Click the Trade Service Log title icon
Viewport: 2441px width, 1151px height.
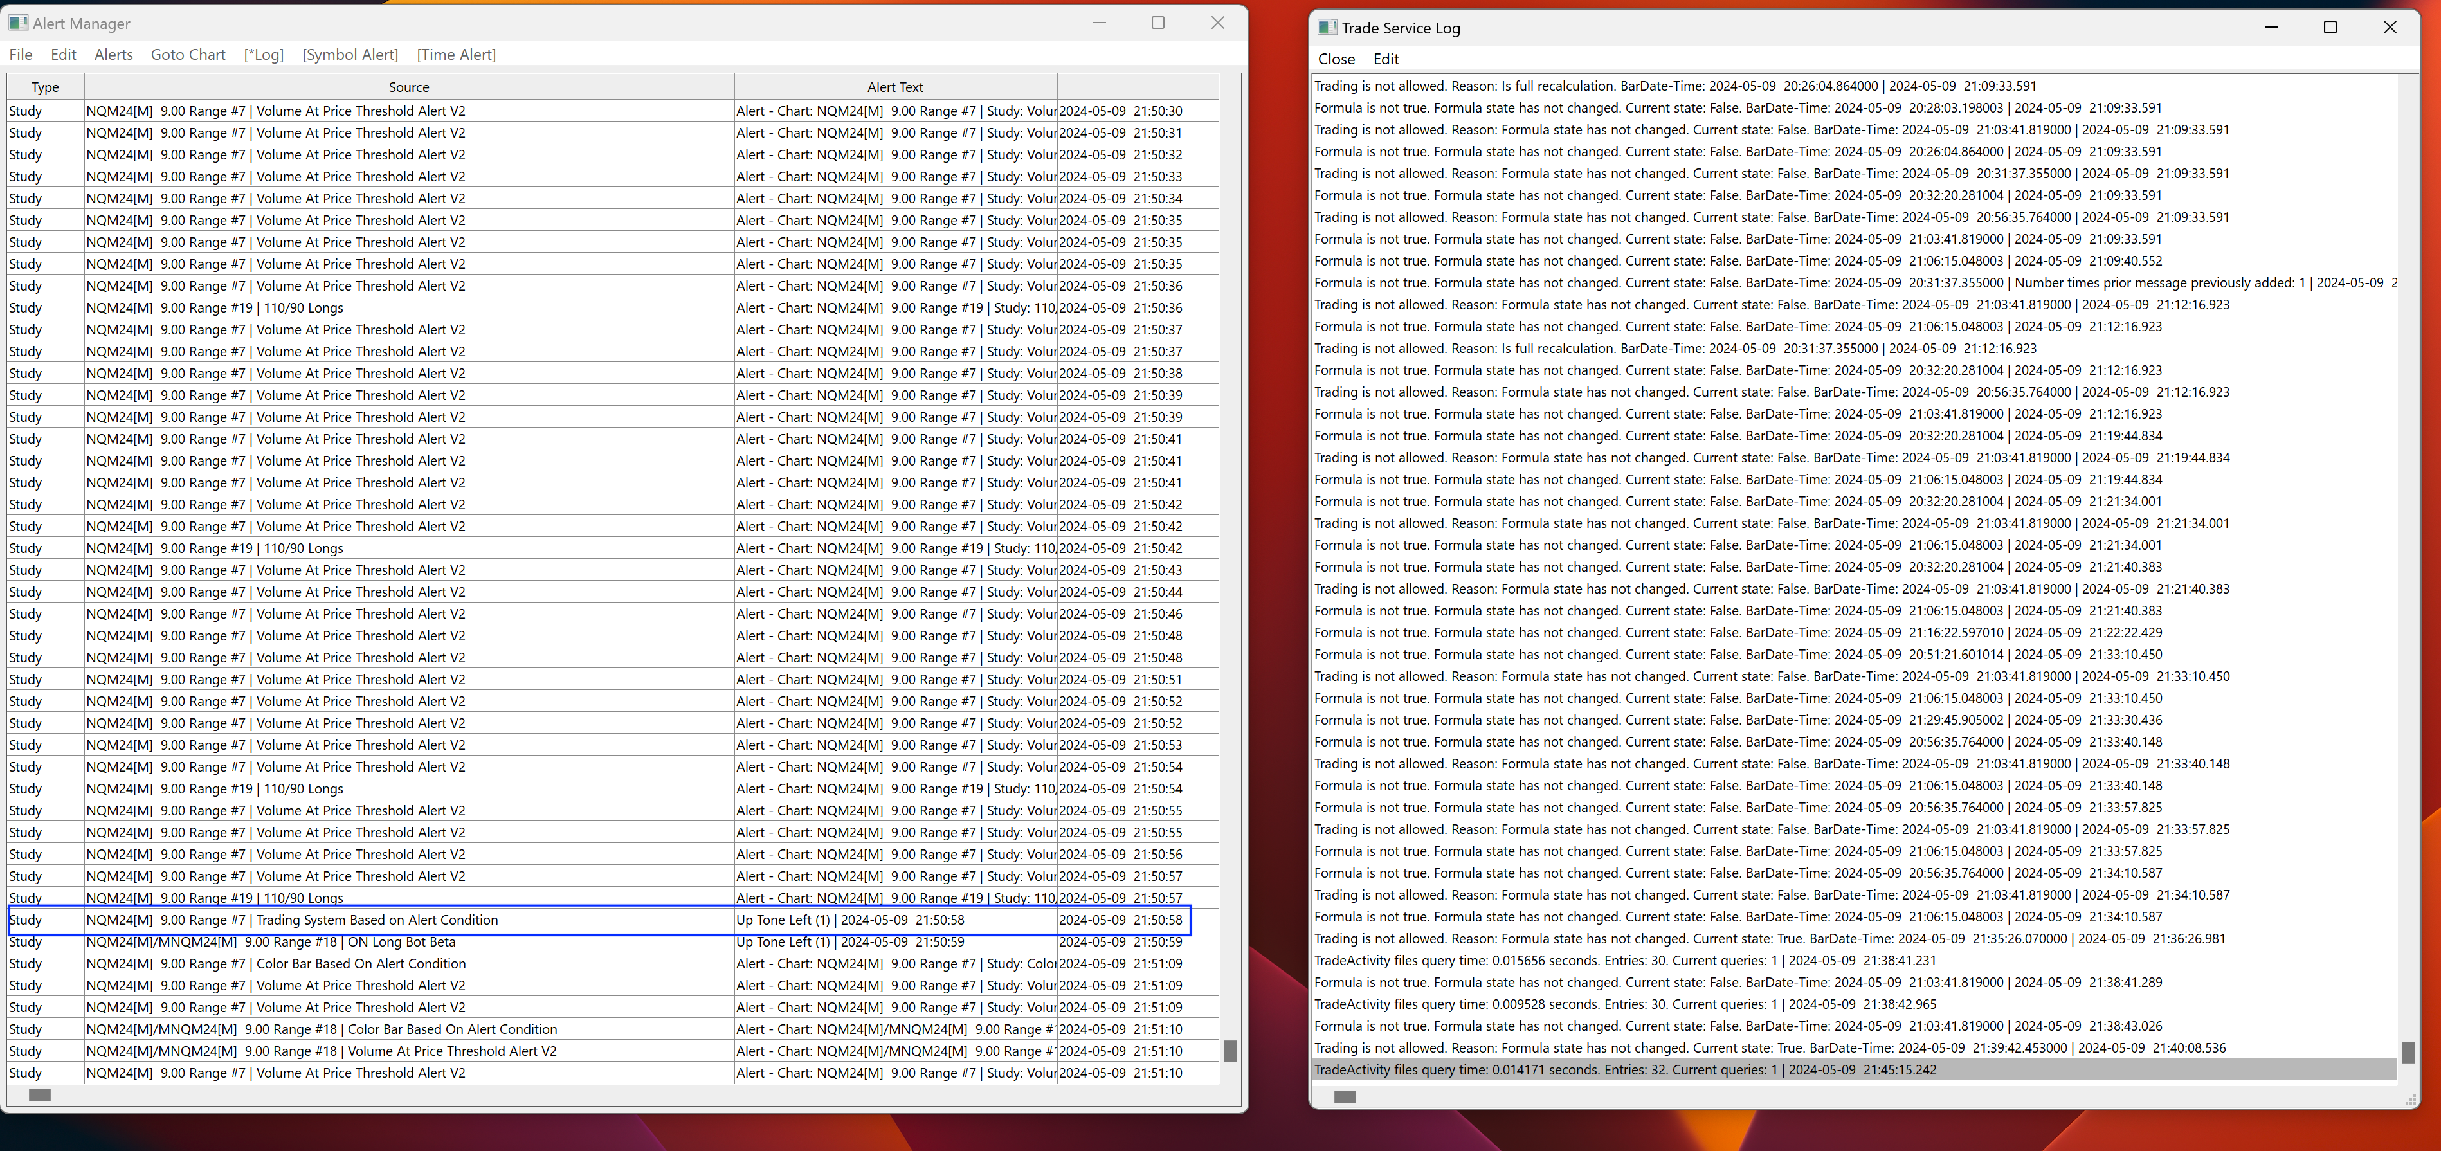1328,28
